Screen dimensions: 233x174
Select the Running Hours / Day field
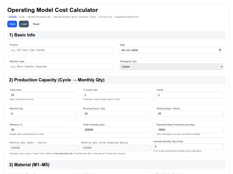pos(116,113)
